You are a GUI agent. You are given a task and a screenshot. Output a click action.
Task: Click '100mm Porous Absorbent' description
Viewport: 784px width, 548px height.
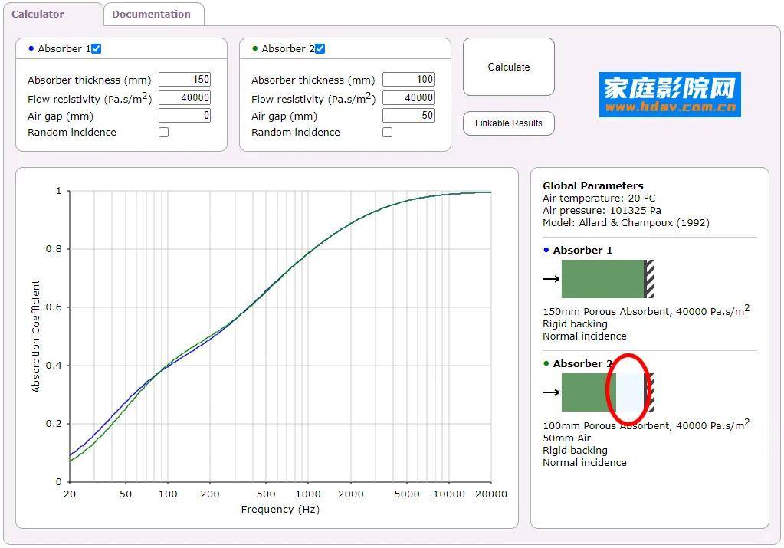(646, 425)
